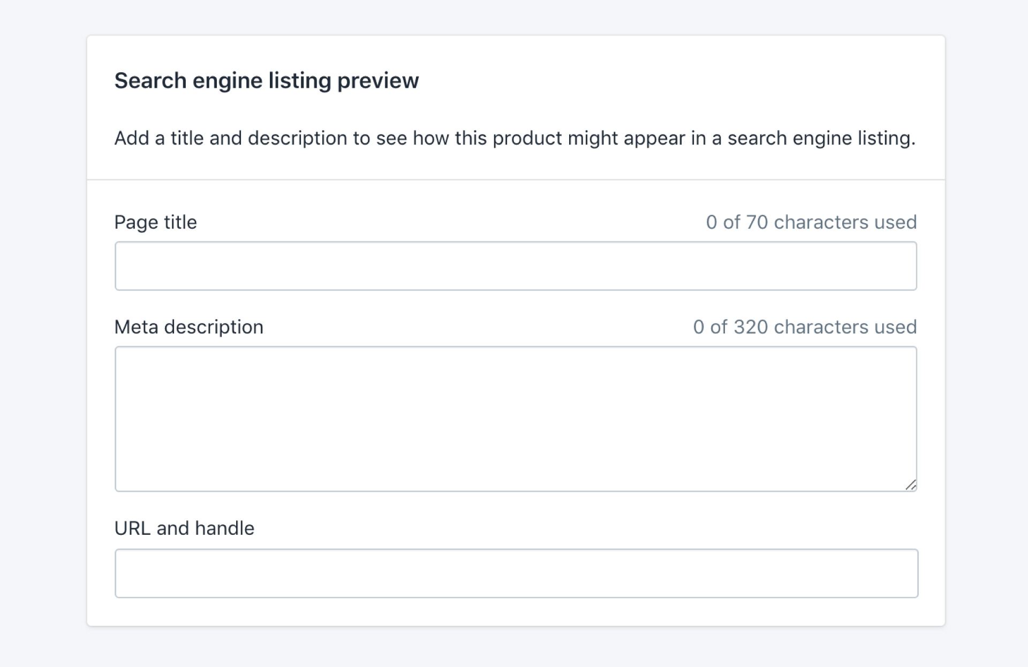Image resolution: width=1028 pixels, height=667 pixels.
Task: Click the word "product" in the helper sentence
Action: 527,138
